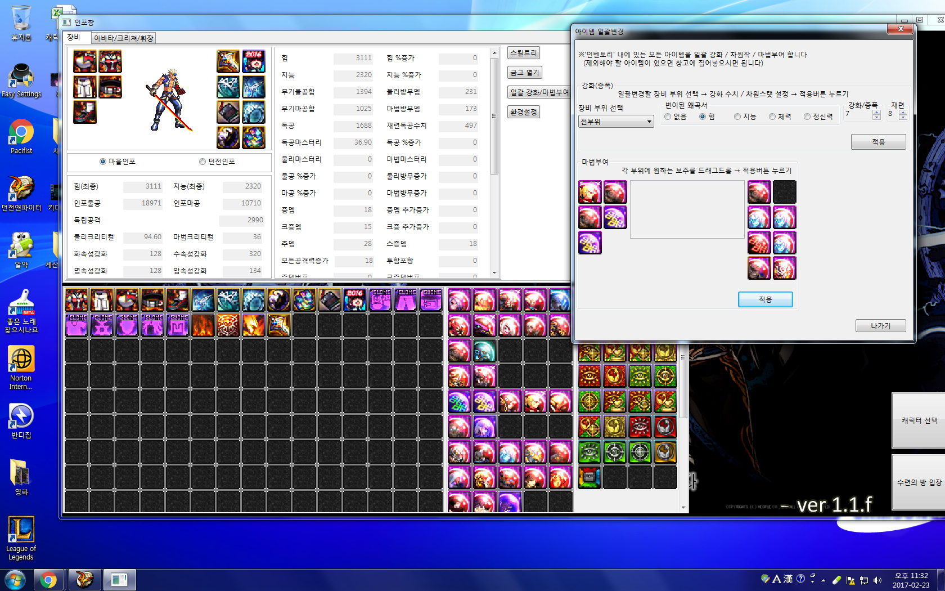Decrease the 재련 value with down arrow
This screenshot has width=945, height=591.
(x=903, y=117)
